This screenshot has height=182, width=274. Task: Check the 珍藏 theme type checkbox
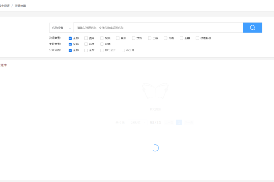point(102,44)
